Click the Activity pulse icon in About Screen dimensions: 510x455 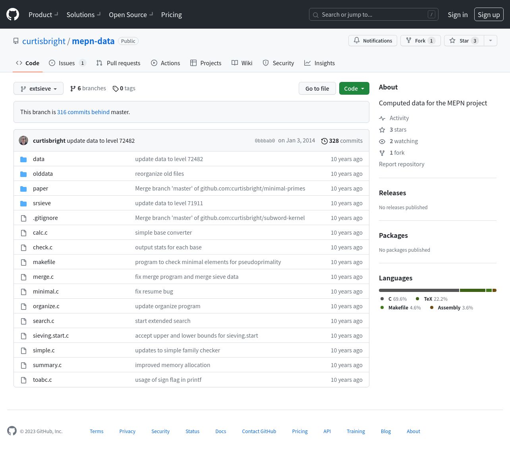tap(382, 118)
